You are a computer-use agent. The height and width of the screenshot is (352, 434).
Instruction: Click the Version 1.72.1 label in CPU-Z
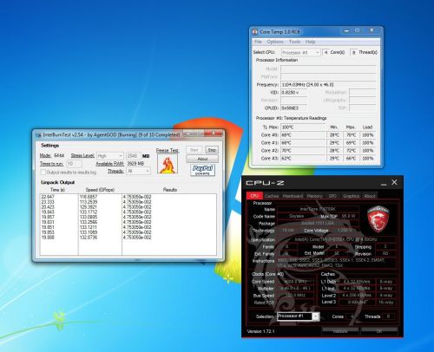pyautogui.click(x=261, y=331)
